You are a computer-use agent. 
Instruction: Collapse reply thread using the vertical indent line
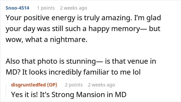(x=6, y=91)
